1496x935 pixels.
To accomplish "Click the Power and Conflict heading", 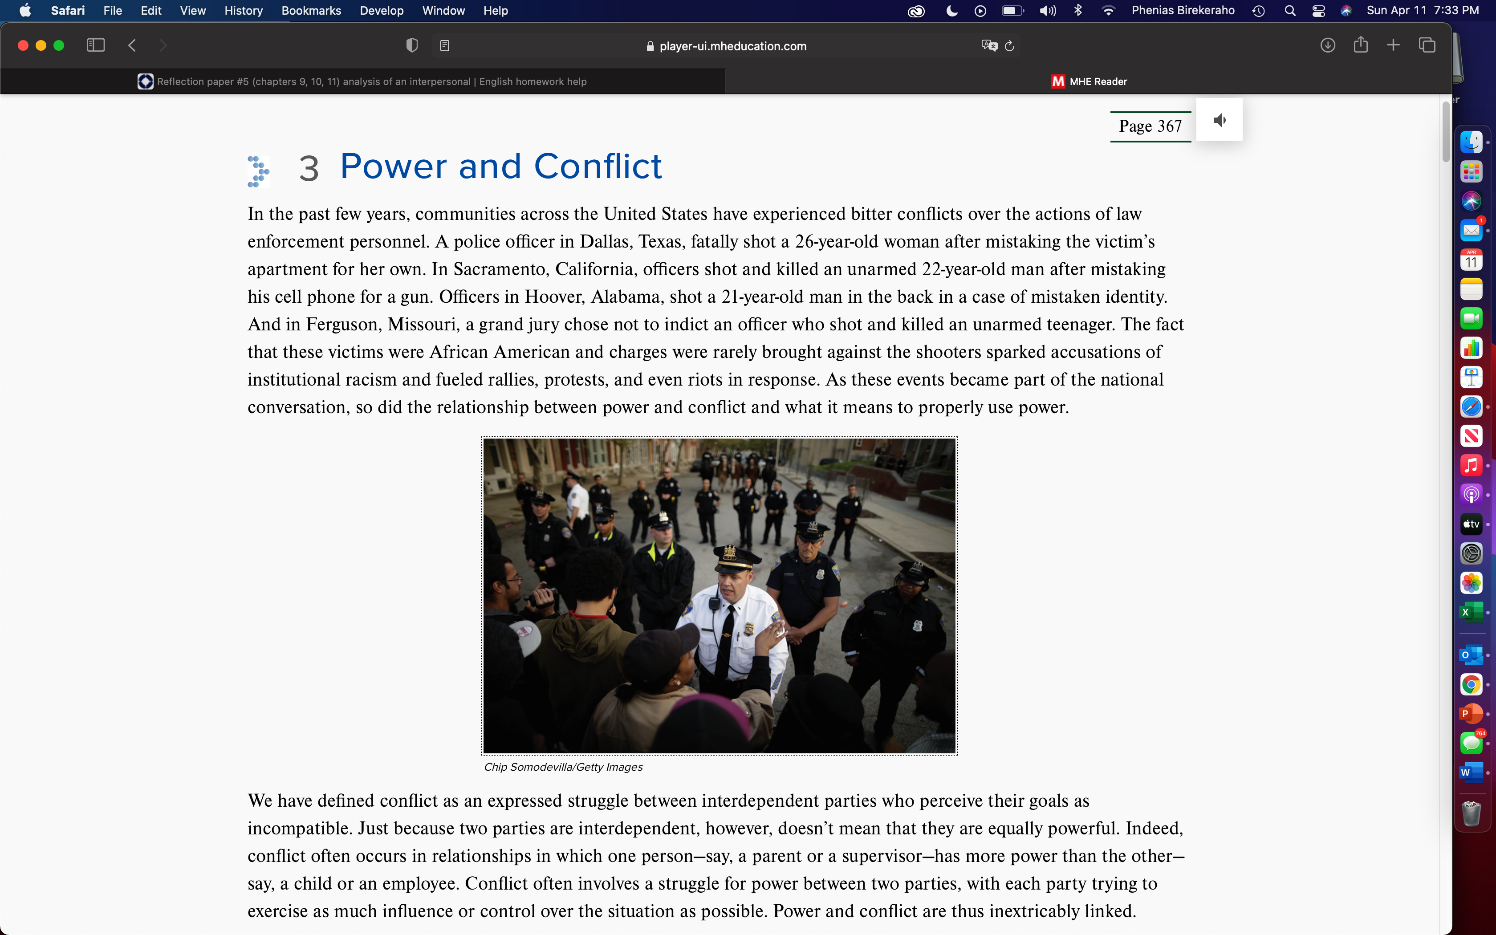I will (501, 167).
